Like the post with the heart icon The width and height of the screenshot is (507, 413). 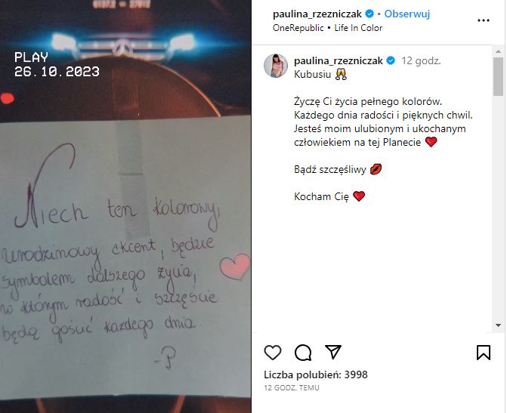click(273, 353)
